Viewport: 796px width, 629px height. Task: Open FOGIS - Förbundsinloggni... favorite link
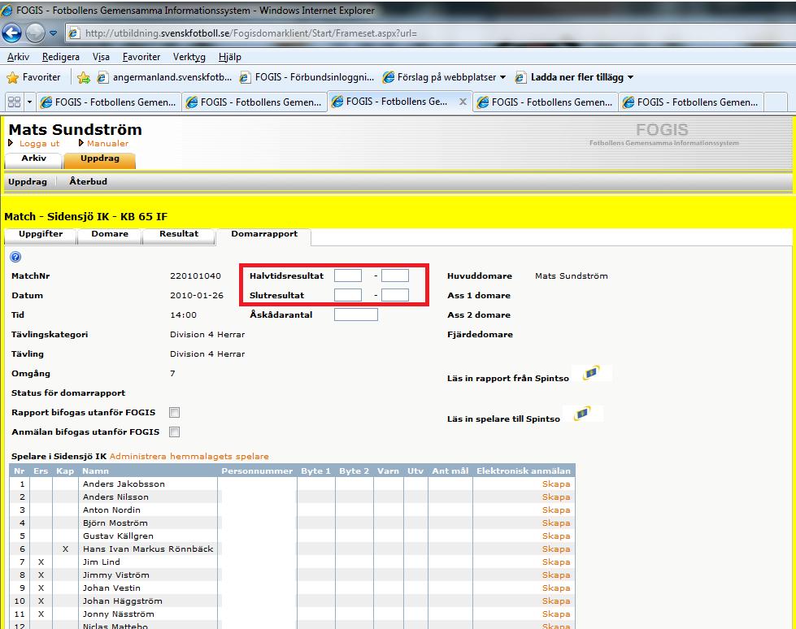coord(307,77)
